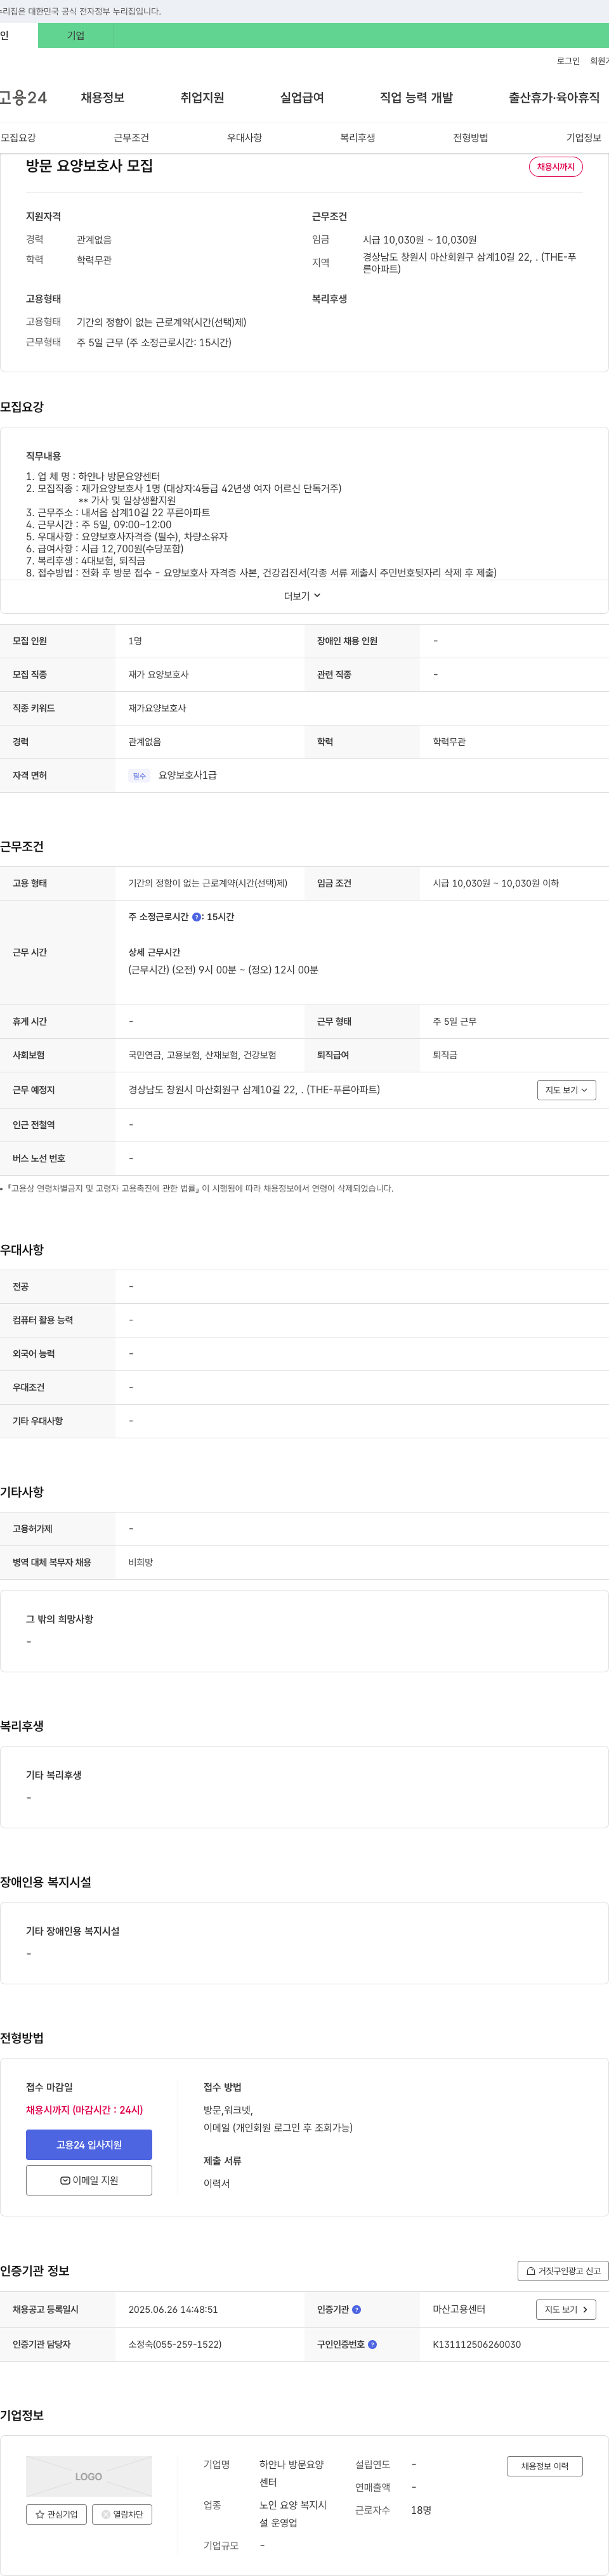Image resolution: width=609 pixels, height=2576 pixels.
Task: Open the 직업 능력 개발 menu
Action: (x=416, y=97)
